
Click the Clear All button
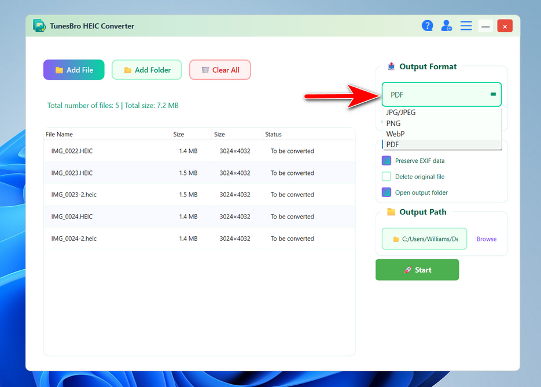220,70
